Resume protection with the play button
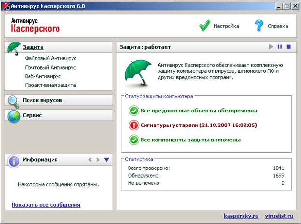The width and height of the screenshot is (301, 224). [271, 47]
